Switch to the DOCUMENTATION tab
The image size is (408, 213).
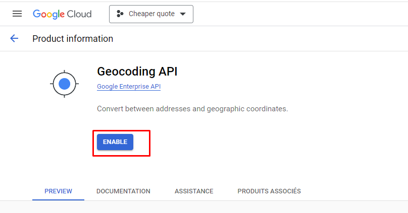[123, 191]
